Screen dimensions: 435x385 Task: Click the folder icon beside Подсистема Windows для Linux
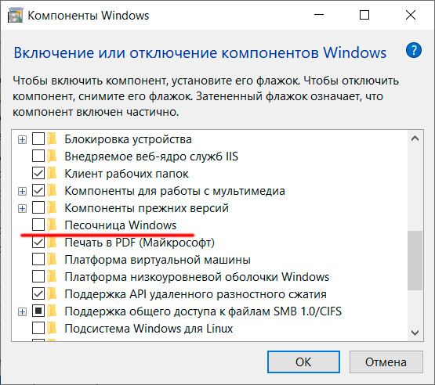click(x=52, y=328)
